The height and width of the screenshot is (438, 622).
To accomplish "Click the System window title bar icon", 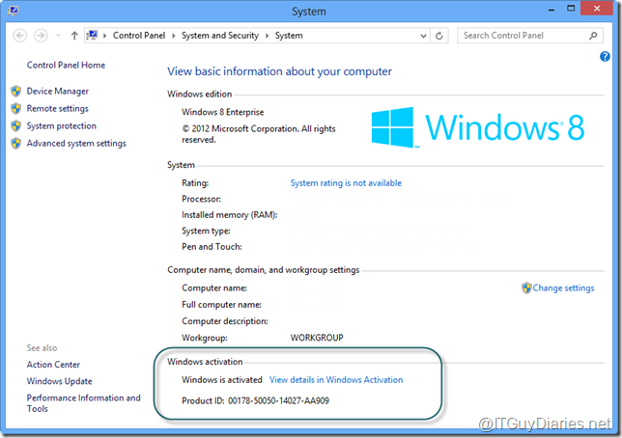I will tap(13, 11).
